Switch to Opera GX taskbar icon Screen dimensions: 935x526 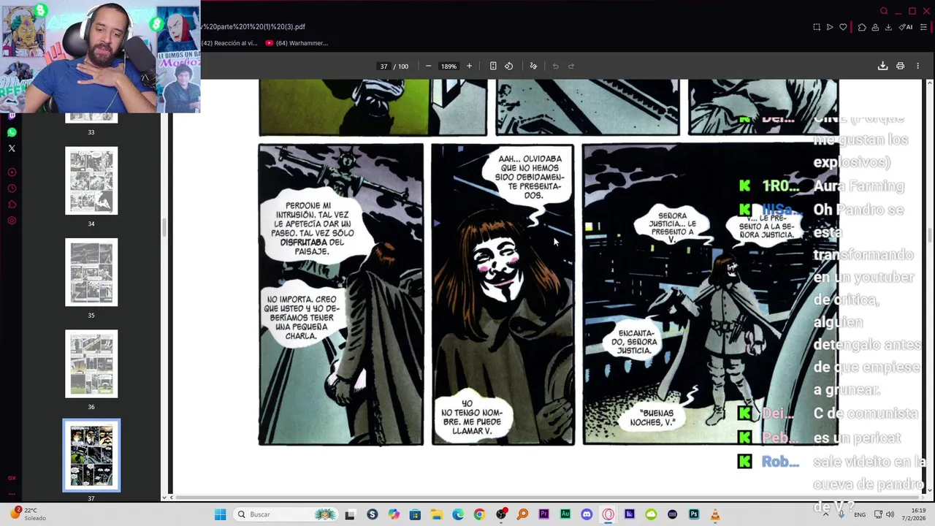click(608, 514)
